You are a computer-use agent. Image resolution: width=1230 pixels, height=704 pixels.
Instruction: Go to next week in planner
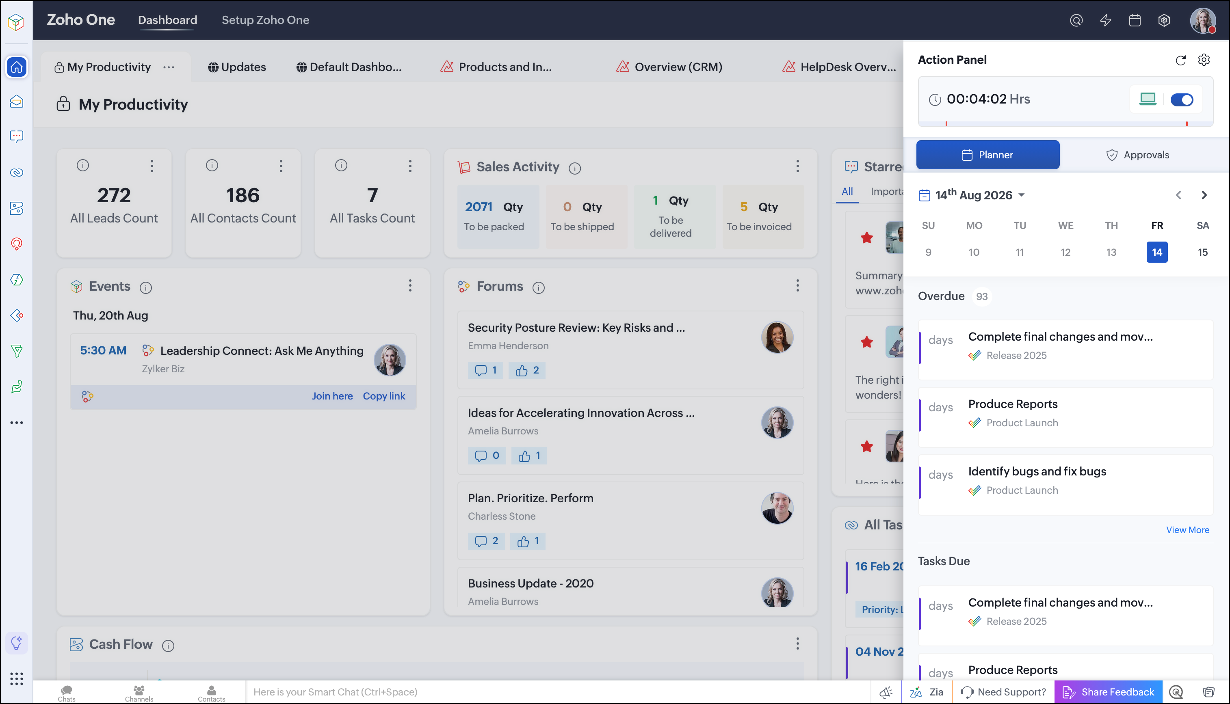pyautogui.click(x=1204, y=195)
